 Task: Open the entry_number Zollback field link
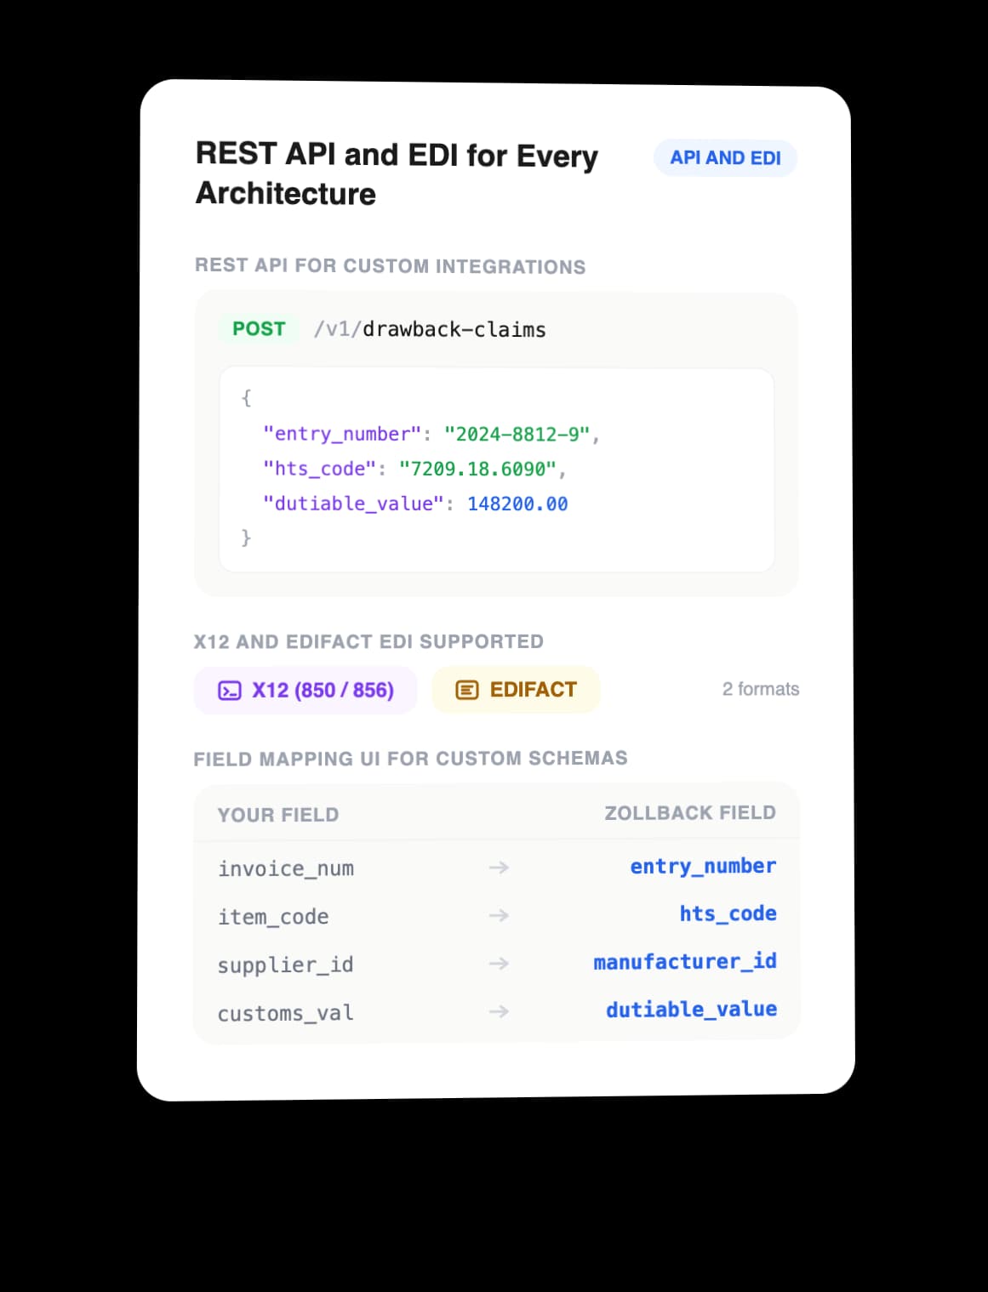coord(703,866)
